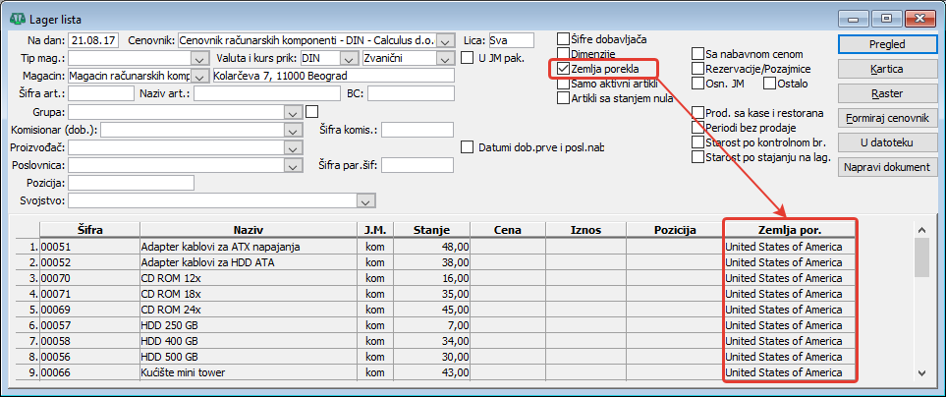Open the Proizvođač dropdown

click(292, 147)
